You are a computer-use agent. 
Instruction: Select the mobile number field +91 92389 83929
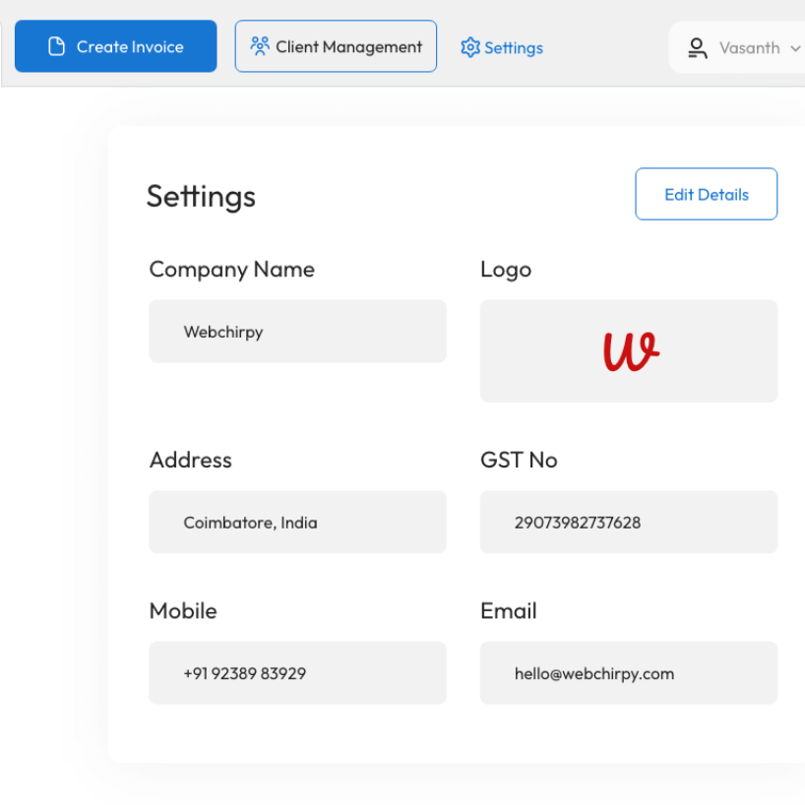[297, 674]
